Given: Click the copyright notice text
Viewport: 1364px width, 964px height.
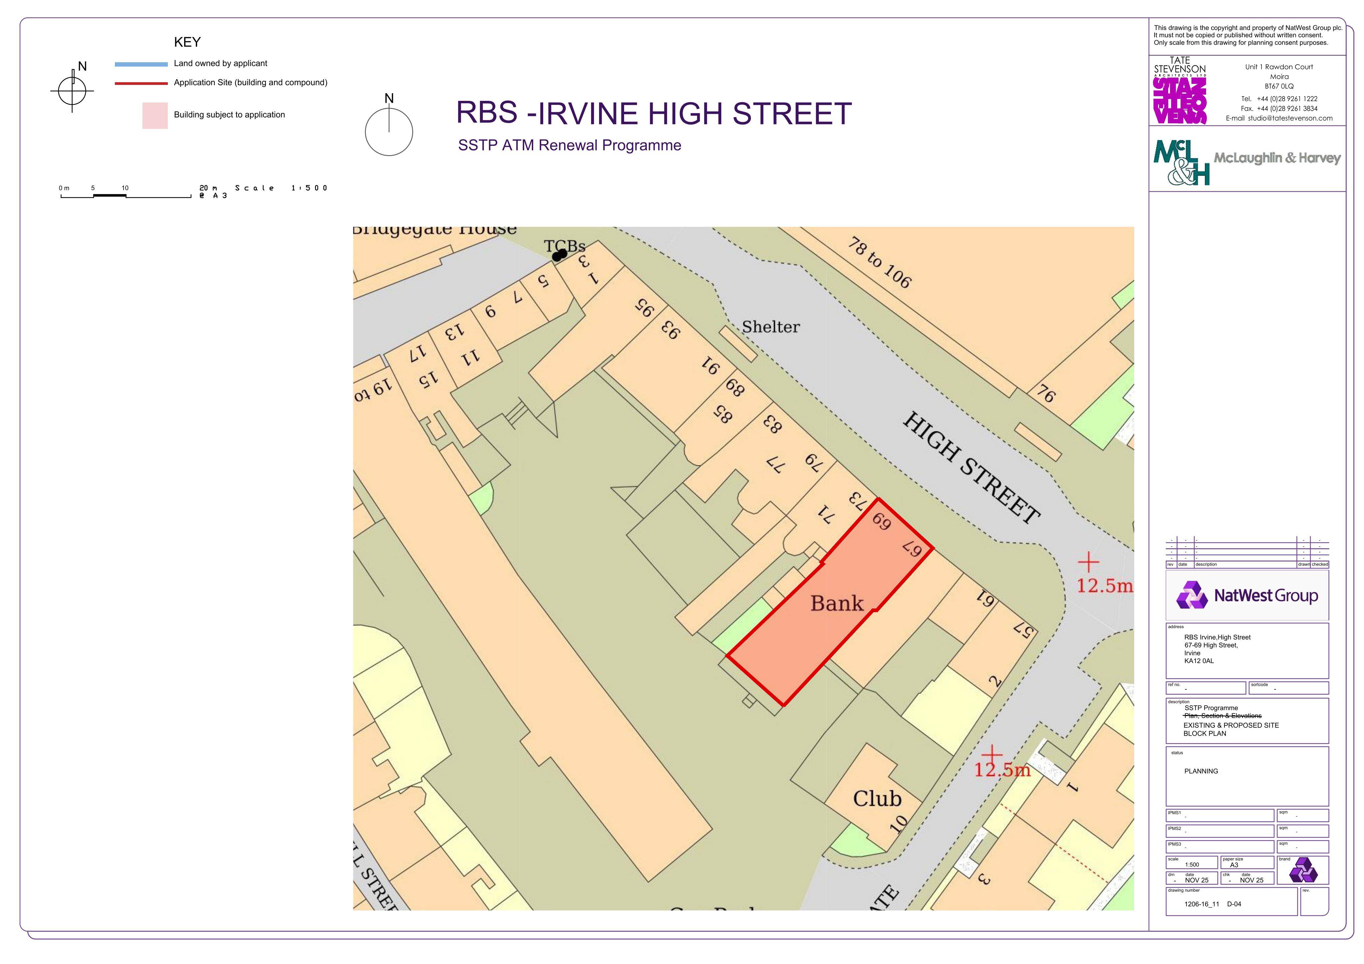Looking at the screenshot, I should (x=1247, y=35).
